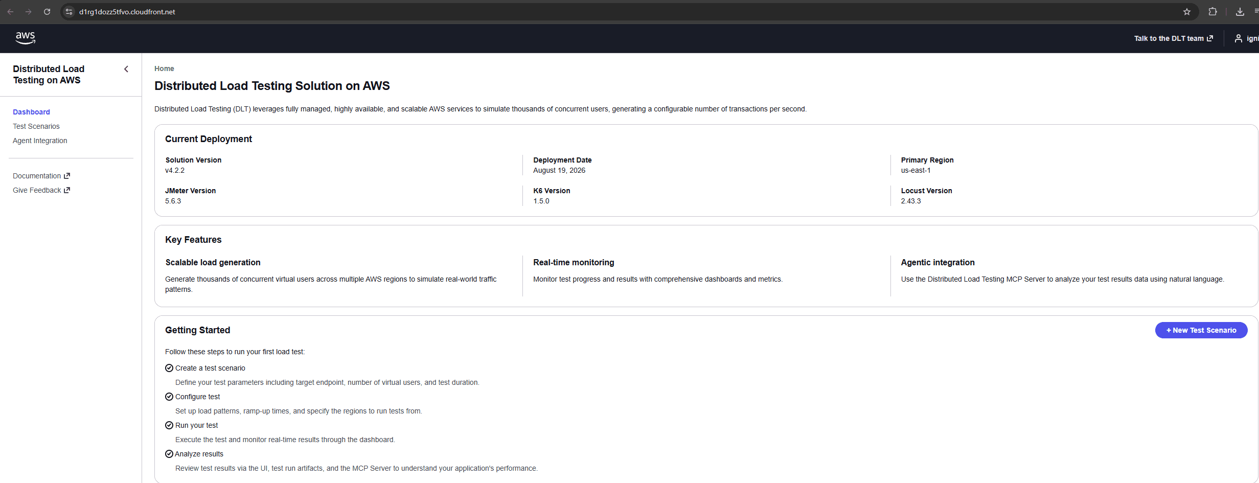The width and height of the screenshot is (1259, 483).
Task: Open the user profile icon in header
Action: coord(1239,38)
